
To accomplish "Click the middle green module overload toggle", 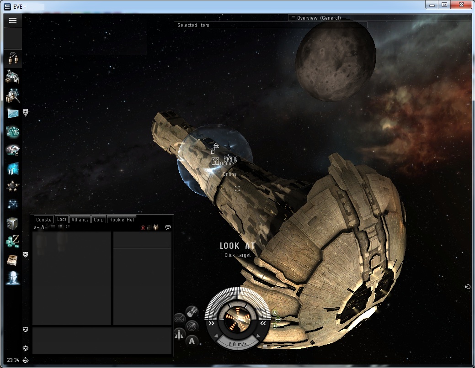I will (x=278, y=319).
